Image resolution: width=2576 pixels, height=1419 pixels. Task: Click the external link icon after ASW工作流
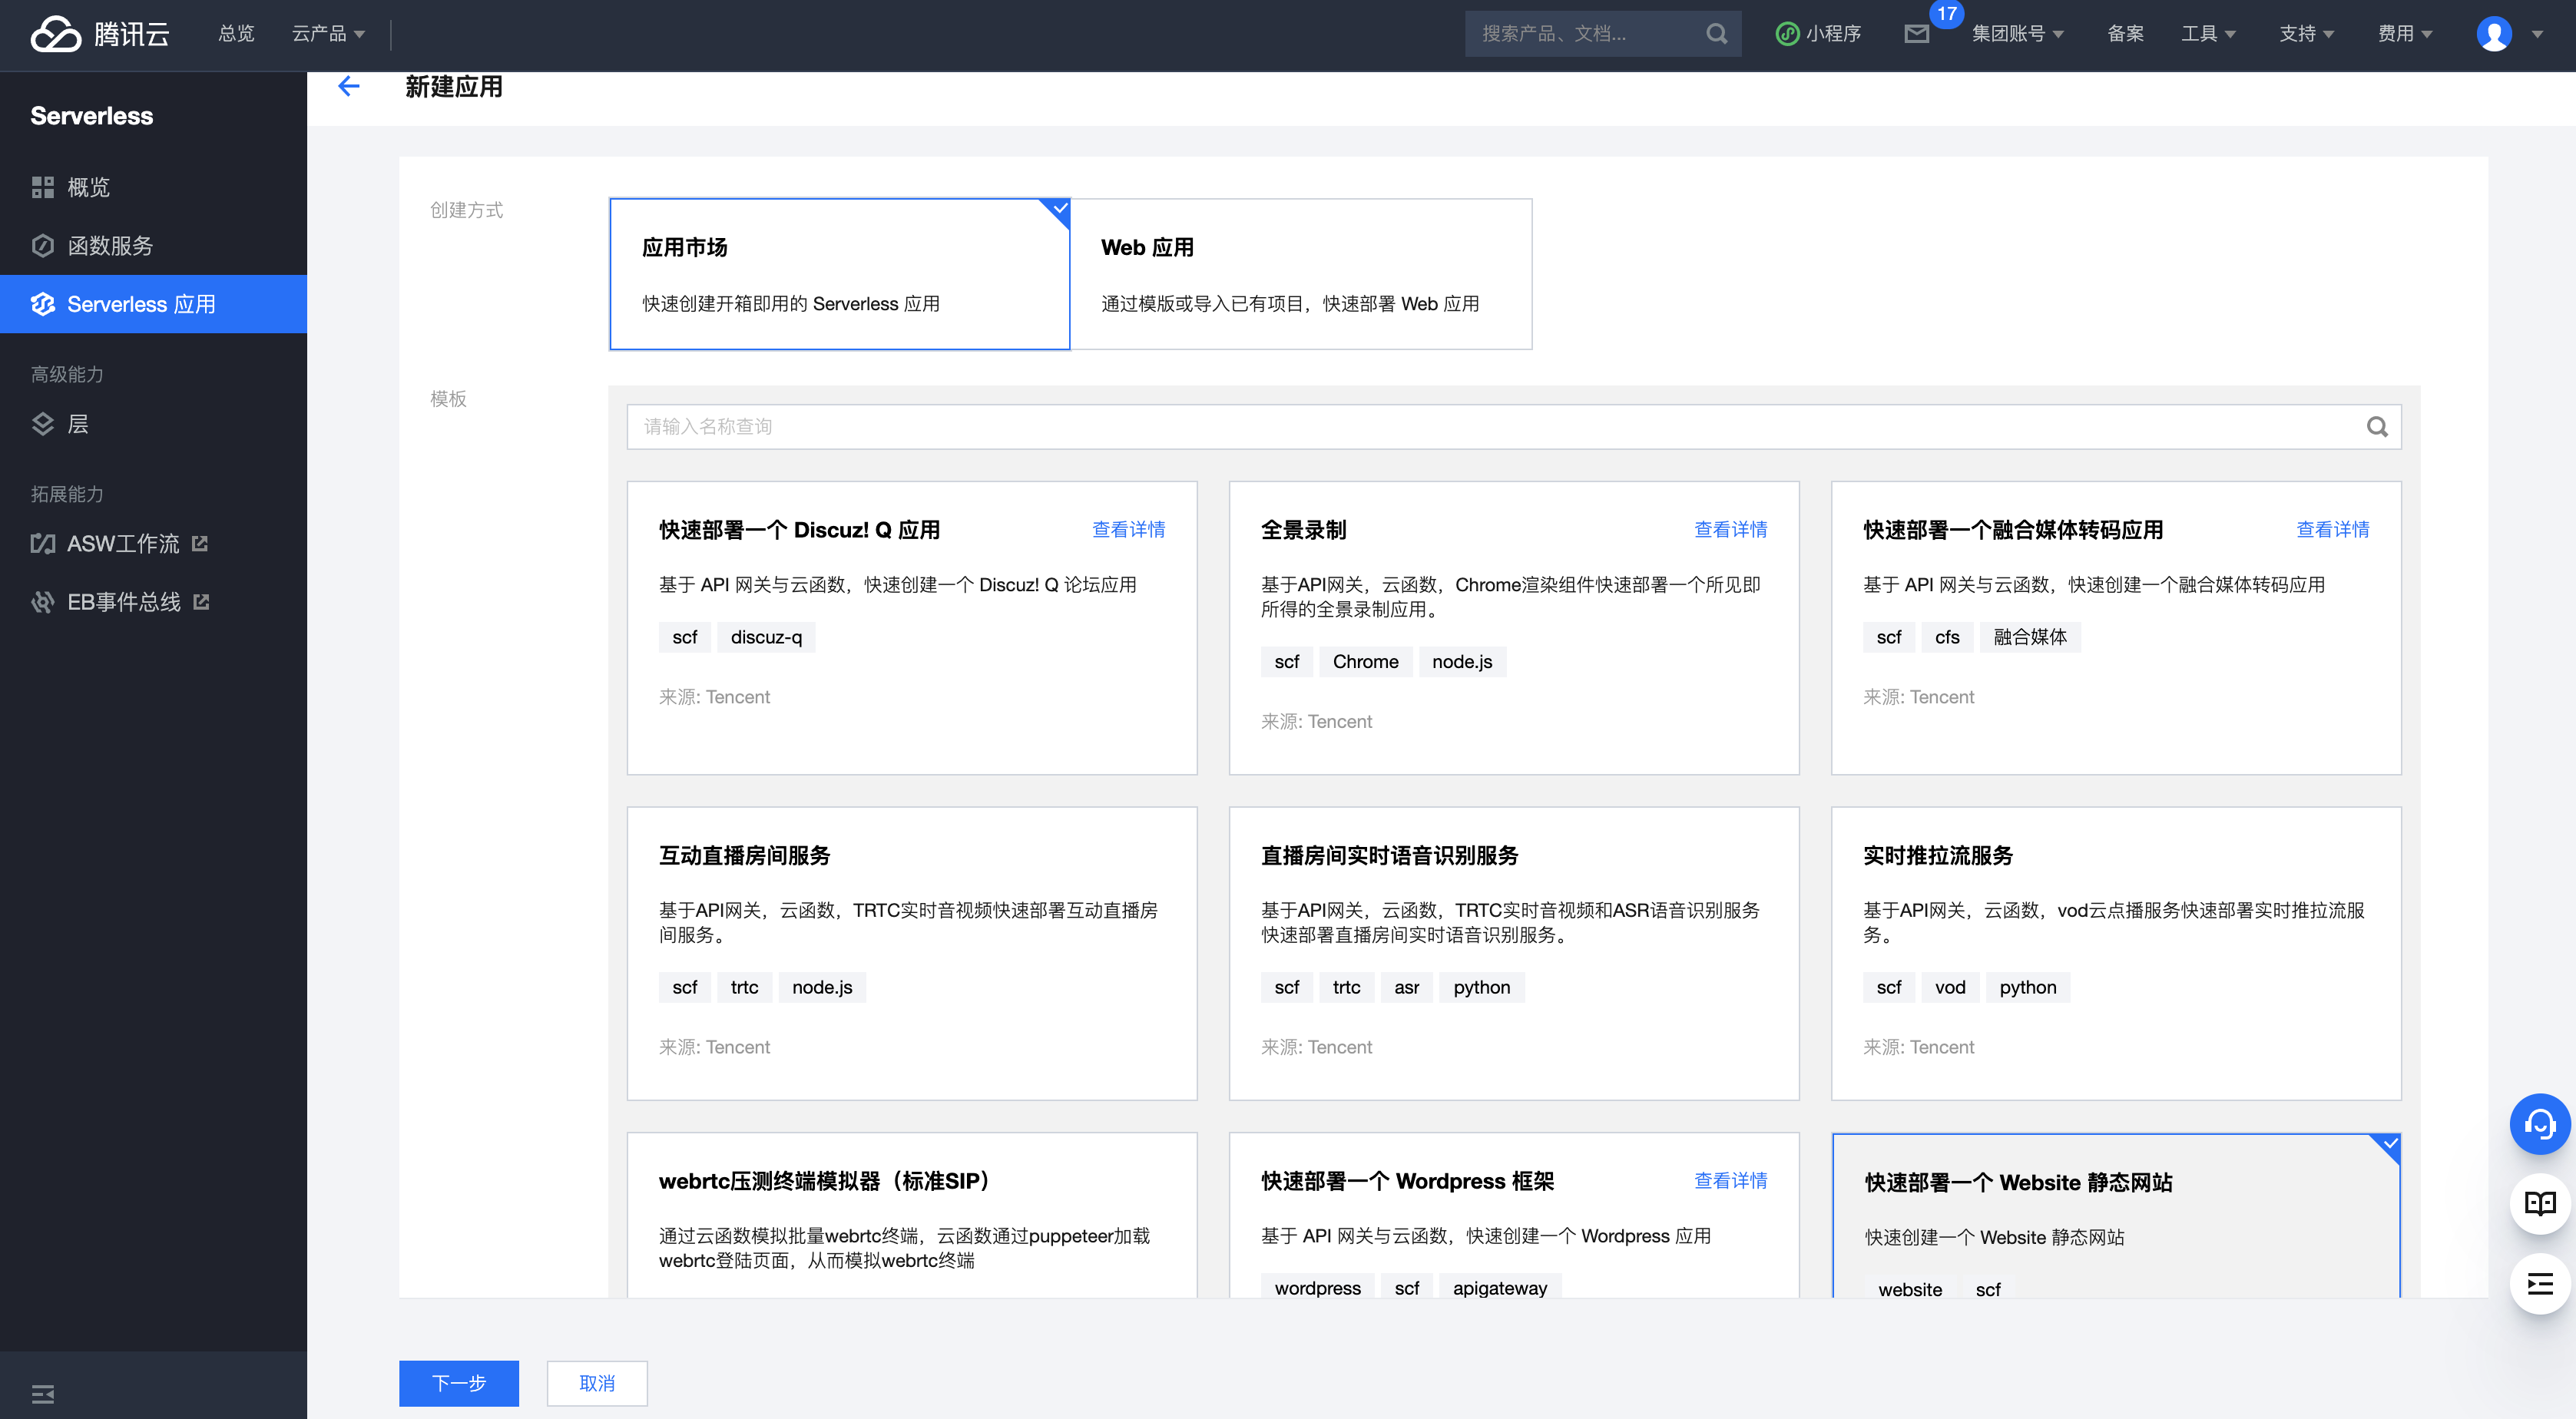pos(200,544)
